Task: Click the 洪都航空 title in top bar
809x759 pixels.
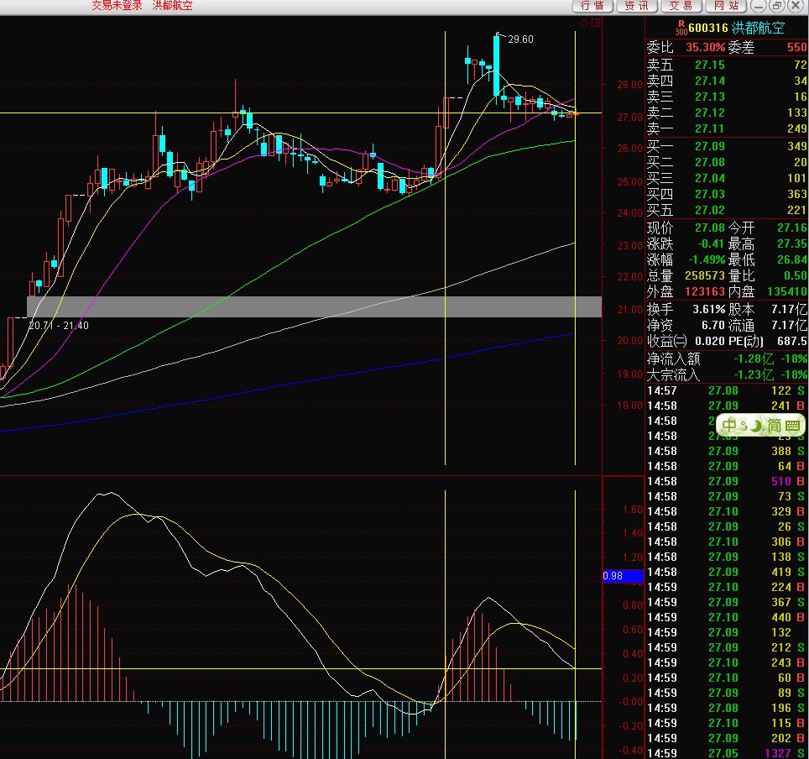Action: [172, 6]
